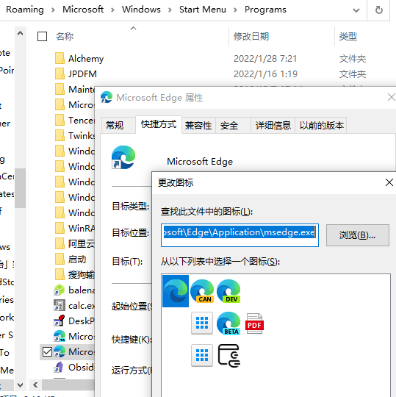Select the calc.exe shortcut icon

point(60,305)
